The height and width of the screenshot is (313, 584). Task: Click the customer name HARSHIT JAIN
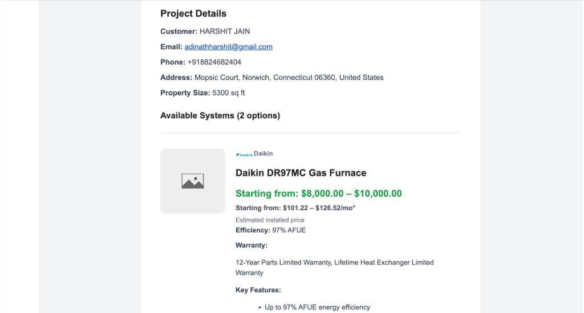(x=225, y=31)
